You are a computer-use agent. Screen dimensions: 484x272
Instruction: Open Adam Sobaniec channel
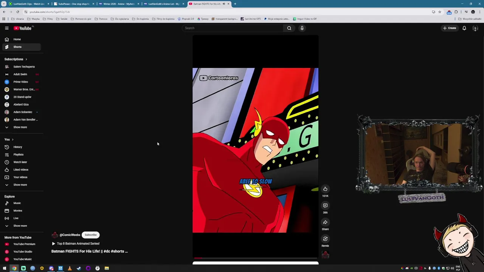pos(21,112)
